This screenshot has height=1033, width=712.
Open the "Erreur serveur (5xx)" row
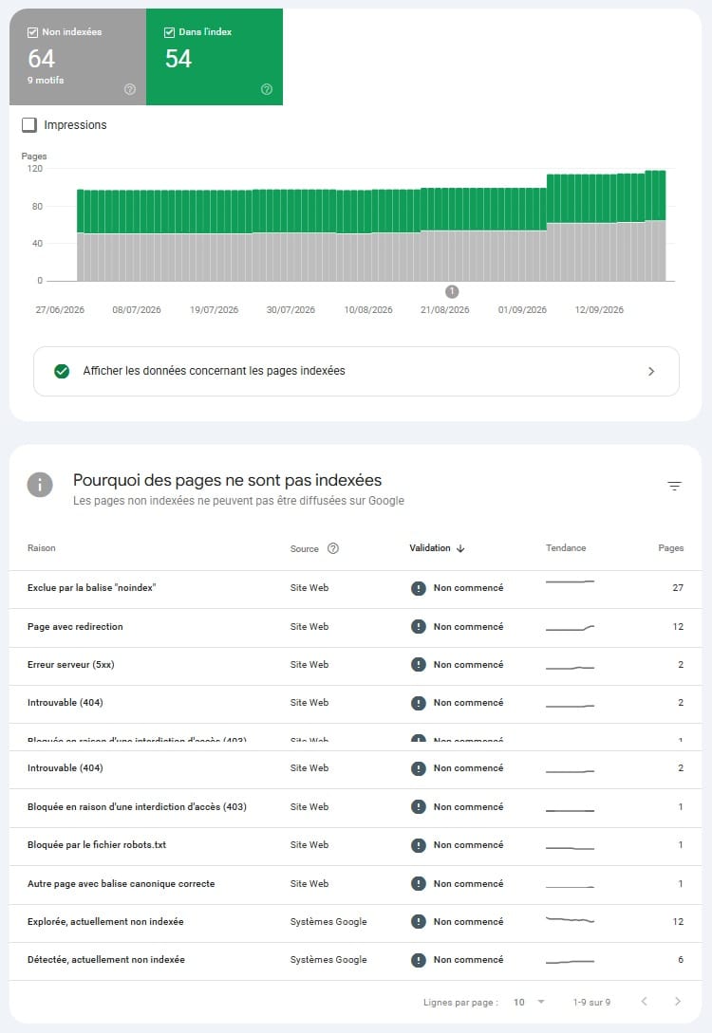[x=356, y=665]
